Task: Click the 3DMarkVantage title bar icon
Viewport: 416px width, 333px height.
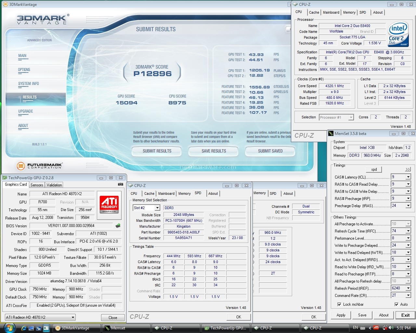Action: click(5, 5)
